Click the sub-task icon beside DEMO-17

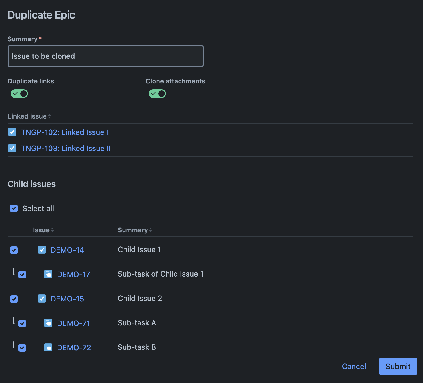point(48,274)
